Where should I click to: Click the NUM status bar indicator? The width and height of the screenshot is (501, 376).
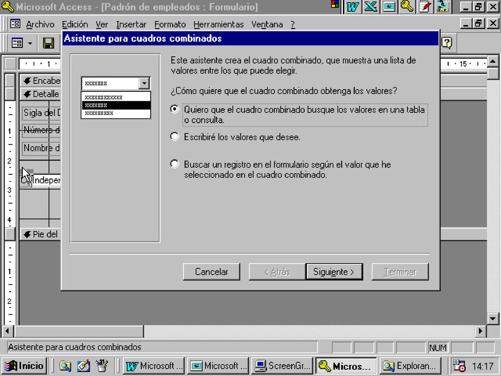click(x=438, y=347)
